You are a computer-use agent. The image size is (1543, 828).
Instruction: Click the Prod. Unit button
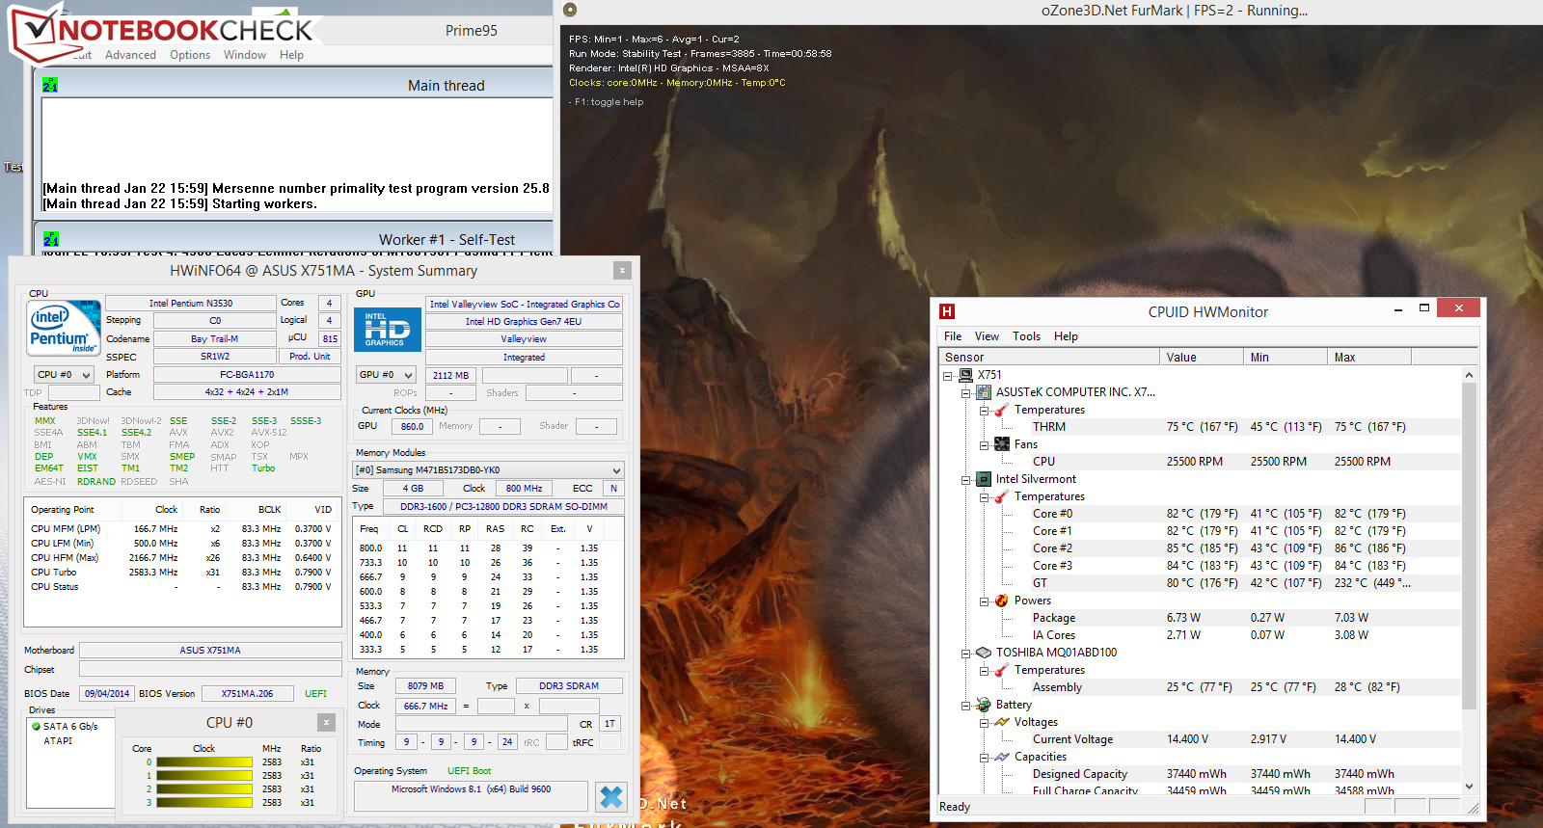(x=310, y=357)
